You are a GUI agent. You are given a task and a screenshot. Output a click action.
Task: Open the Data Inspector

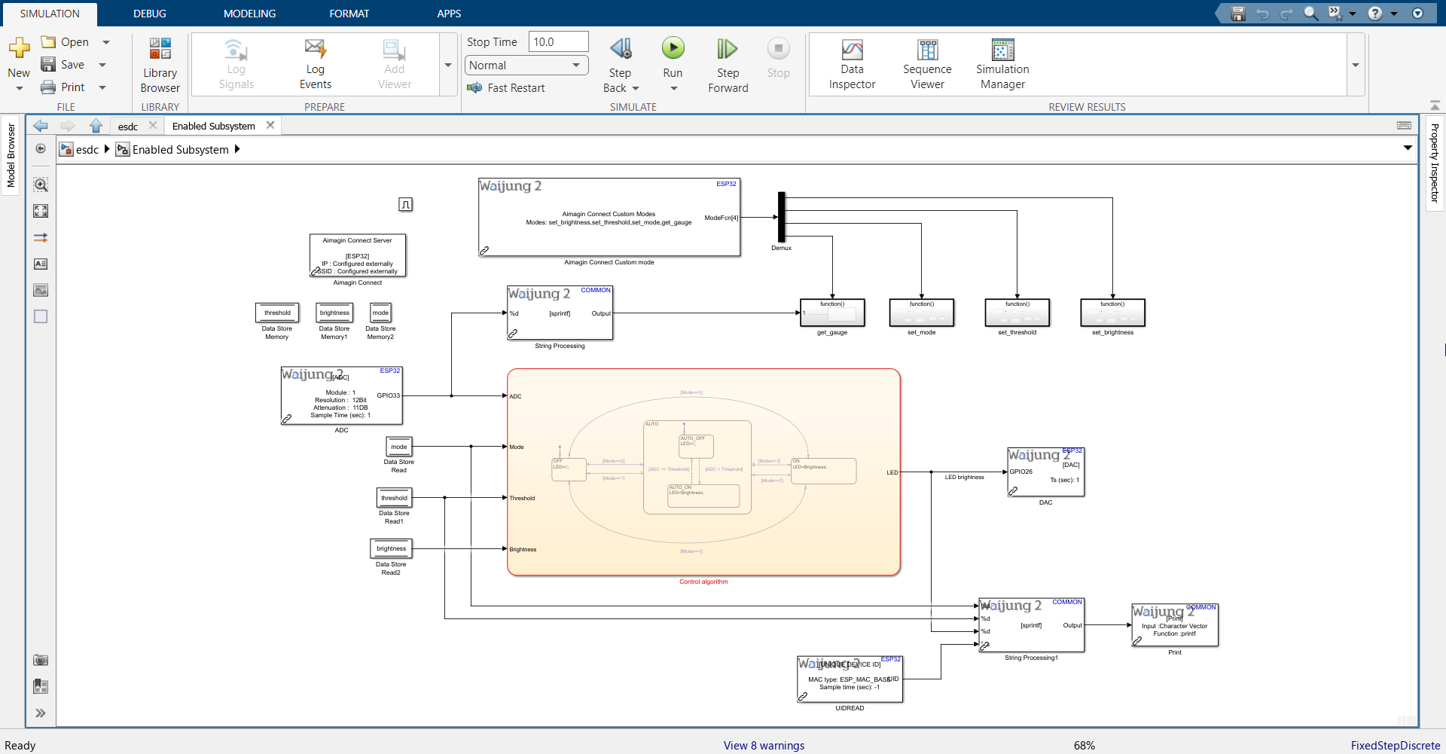pos(852,65)
